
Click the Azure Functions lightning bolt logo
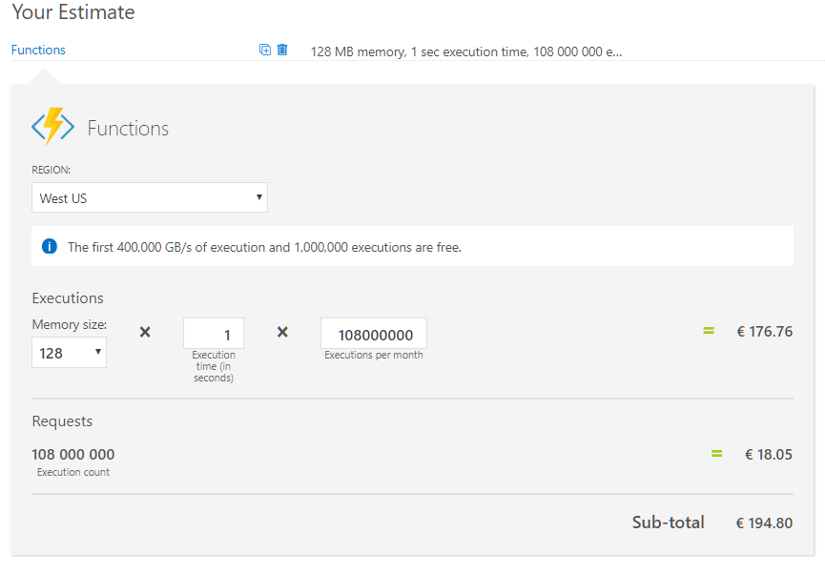pos(52,127)
